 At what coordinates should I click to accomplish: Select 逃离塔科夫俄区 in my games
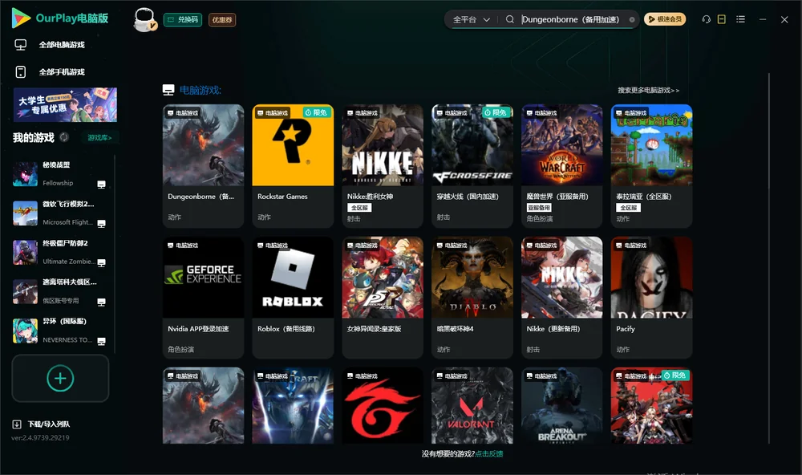[x=59, y=291]
